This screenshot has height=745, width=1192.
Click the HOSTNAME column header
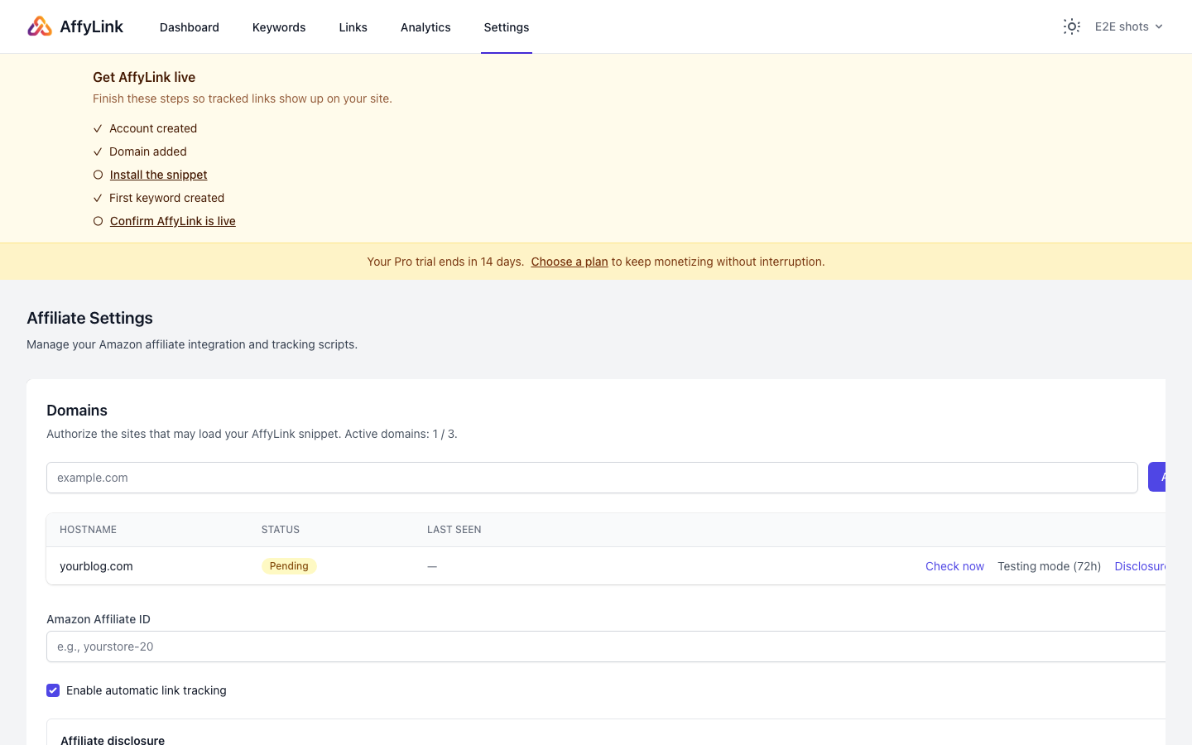tap(88, 530)
